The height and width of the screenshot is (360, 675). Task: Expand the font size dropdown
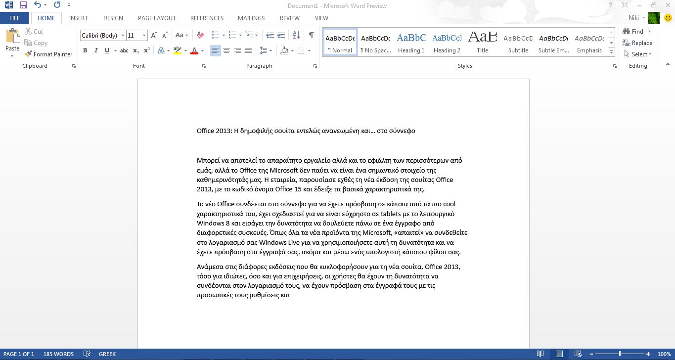point(144,35)
